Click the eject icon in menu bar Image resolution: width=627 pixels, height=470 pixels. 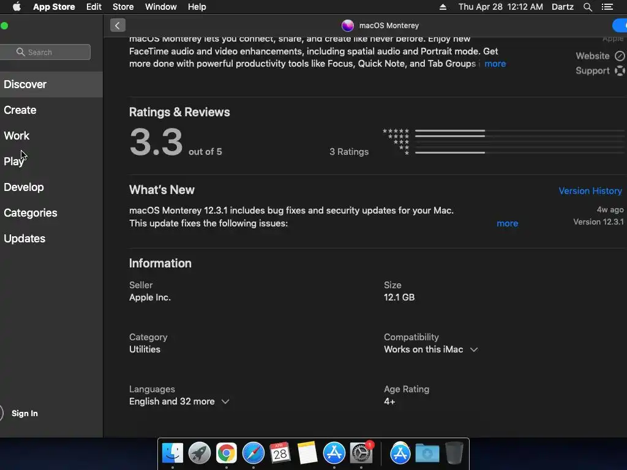point(443,7)
